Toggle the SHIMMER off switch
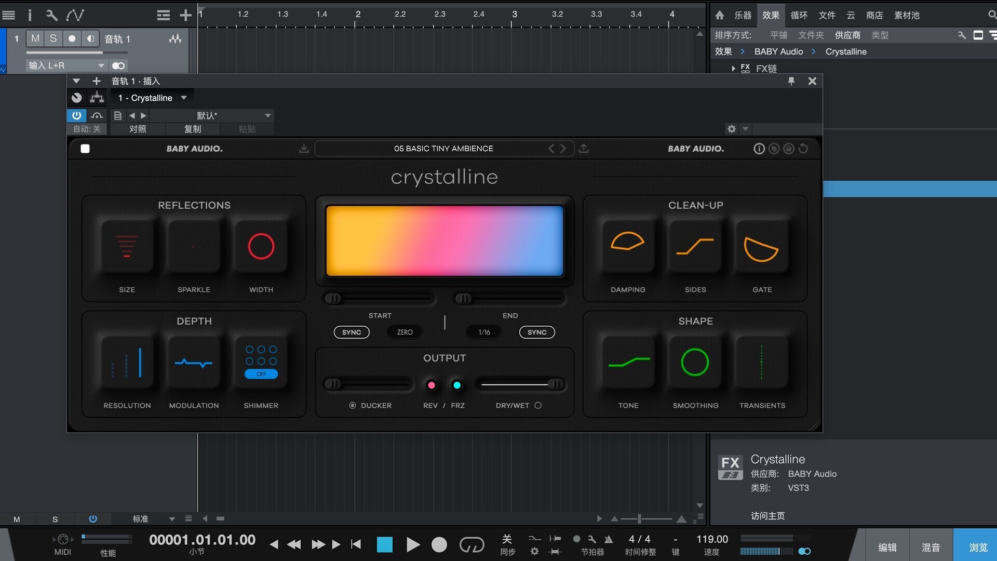Screen dimensions: 997x561 (261, 374)
